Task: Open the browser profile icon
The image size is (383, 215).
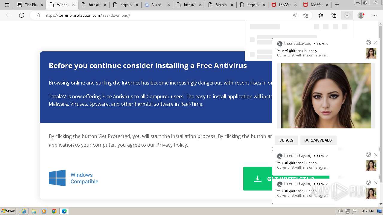Action: click(x=361, y=15)
